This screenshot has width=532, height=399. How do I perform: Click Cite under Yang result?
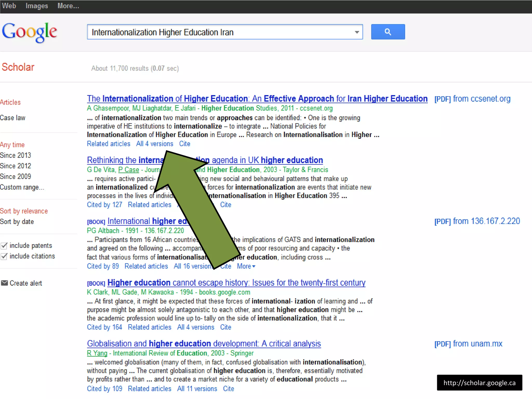click(229, 389)
